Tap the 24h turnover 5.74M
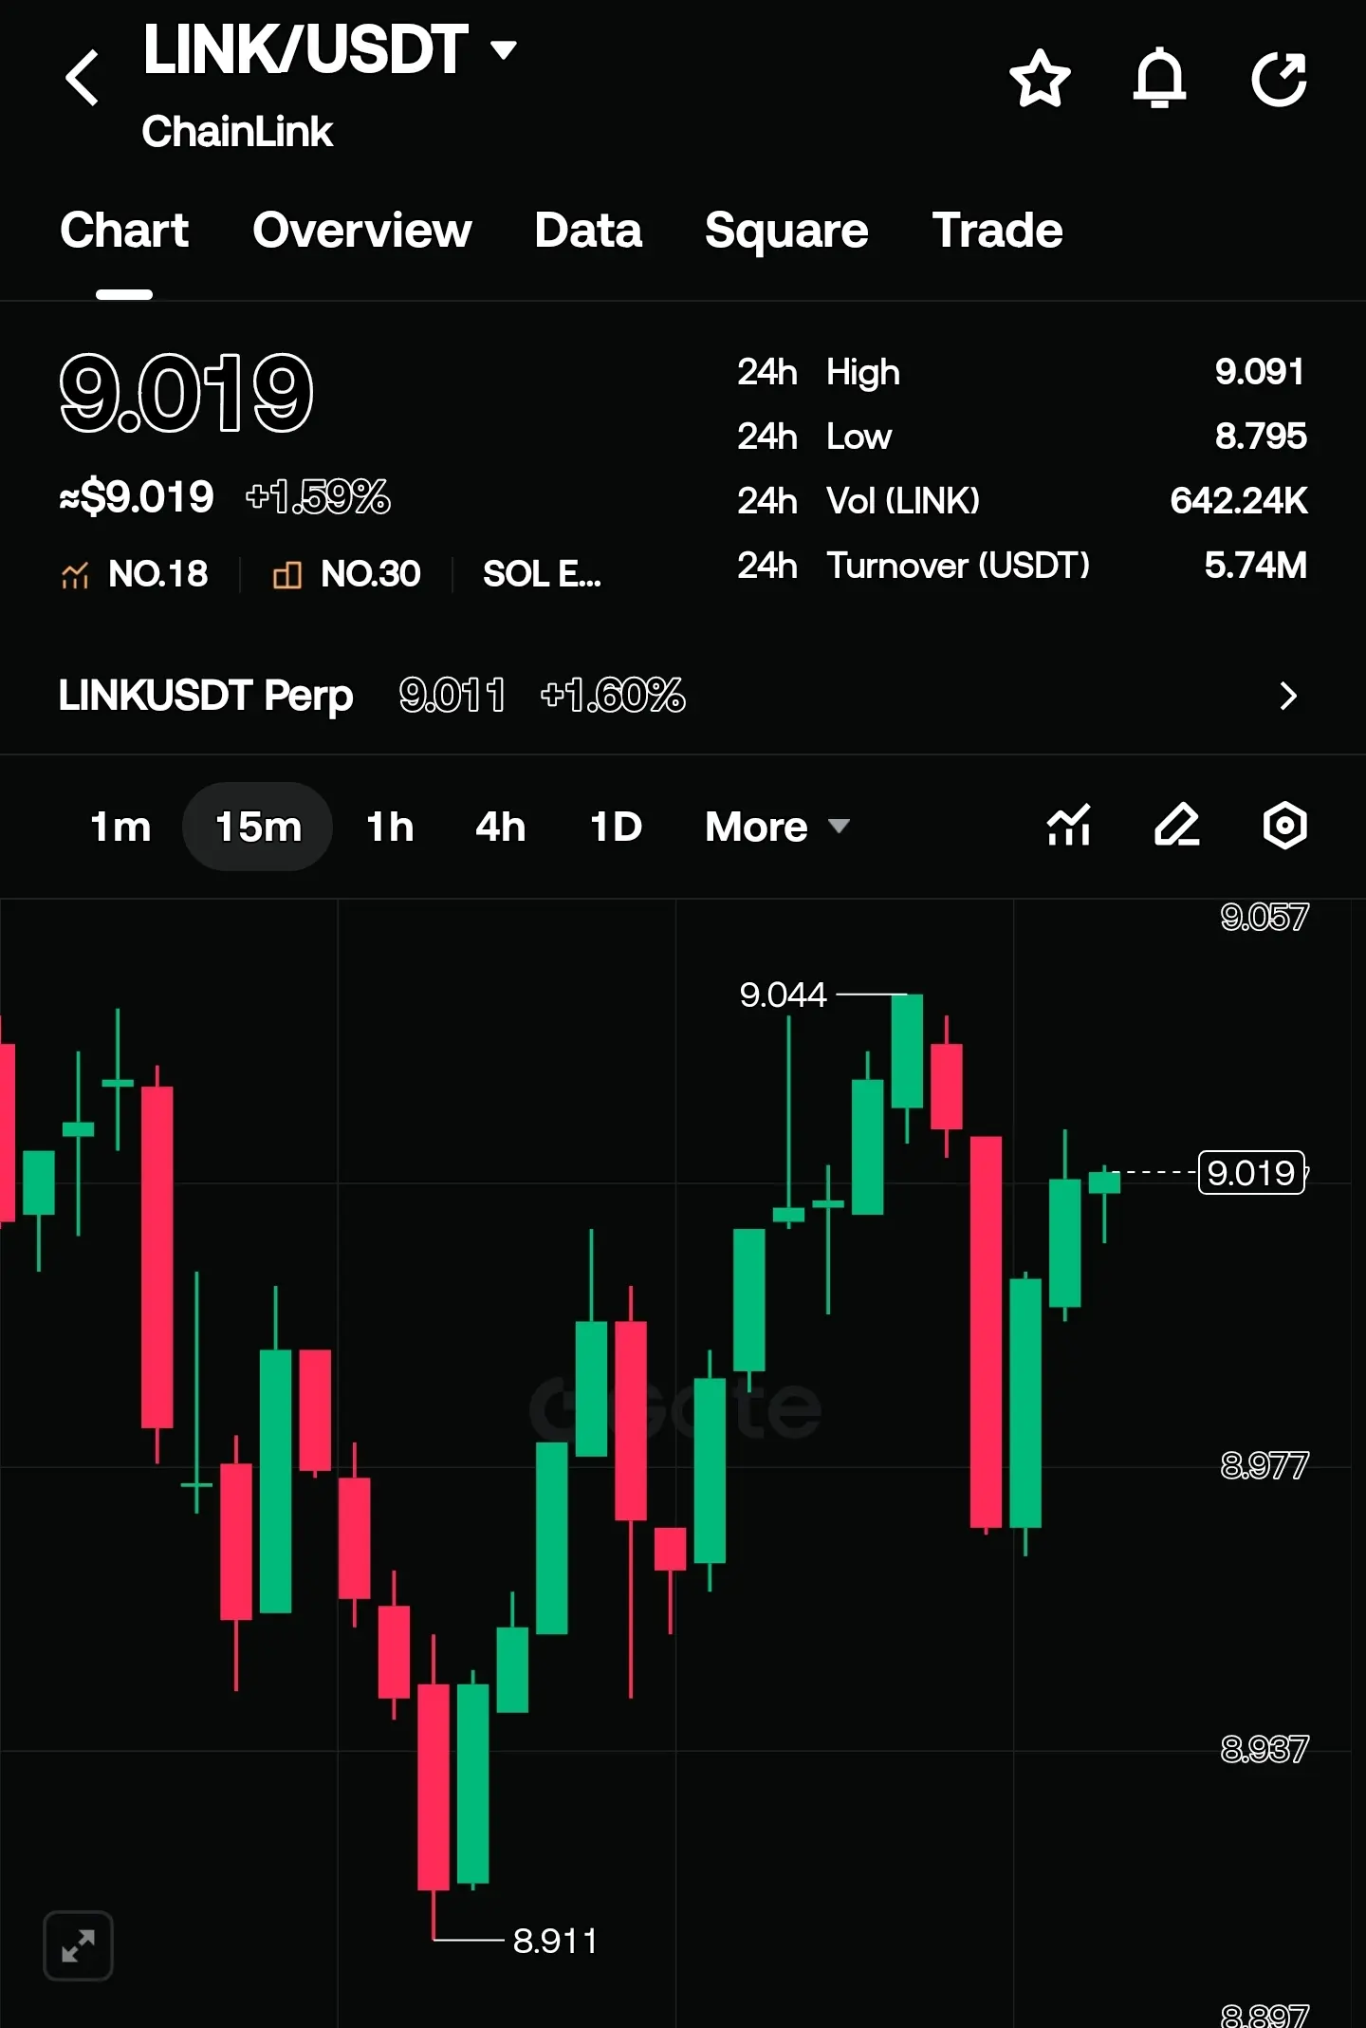Viewport: 1366px width, 2028px height. tap(1255, 565)
